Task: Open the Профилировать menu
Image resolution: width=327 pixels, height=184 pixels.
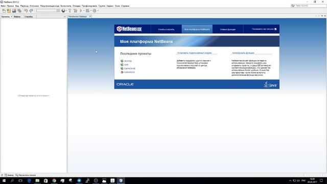Action: pos(89,6)
